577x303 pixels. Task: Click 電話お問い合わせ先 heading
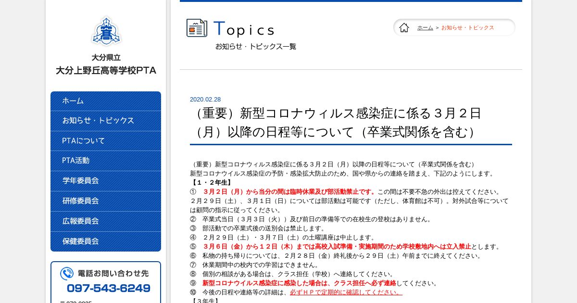click(x=113, y=273)
